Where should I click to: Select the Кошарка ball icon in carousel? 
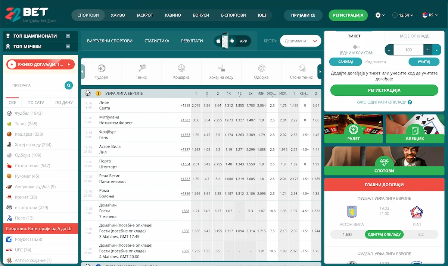click(x=181, y=69)
